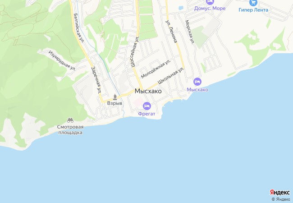The height and width of the screenshot is (203, 293).
Task: Click the Балтийская ул. street label
Action: click(78, 28)
